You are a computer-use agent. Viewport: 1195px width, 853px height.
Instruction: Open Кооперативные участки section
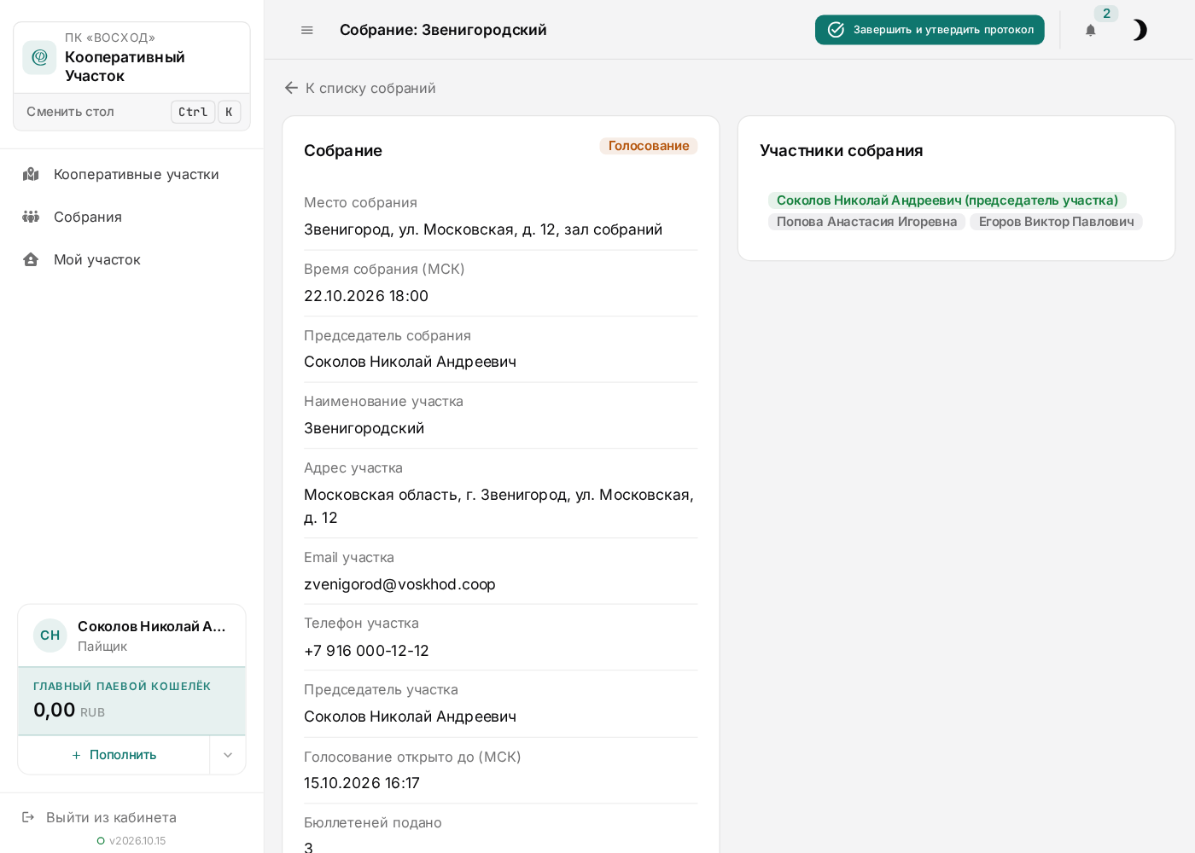[x=131, y=174]
